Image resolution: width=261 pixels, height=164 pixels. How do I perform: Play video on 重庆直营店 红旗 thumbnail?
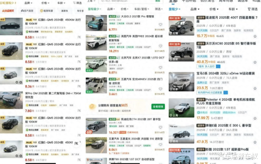(x=21, y=33)
